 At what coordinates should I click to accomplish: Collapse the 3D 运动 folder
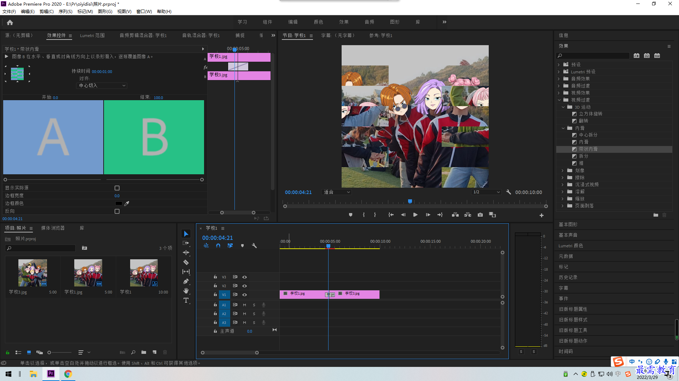click(563, 107)
